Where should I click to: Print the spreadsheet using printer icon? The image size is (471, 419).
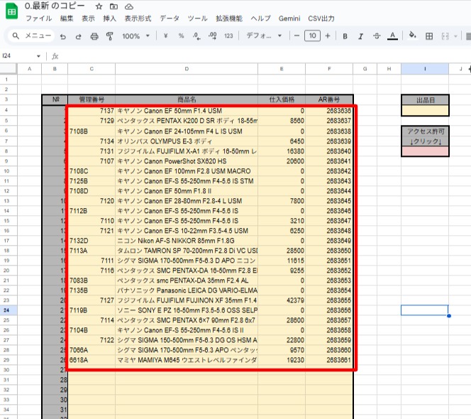[x=94, y=36]
